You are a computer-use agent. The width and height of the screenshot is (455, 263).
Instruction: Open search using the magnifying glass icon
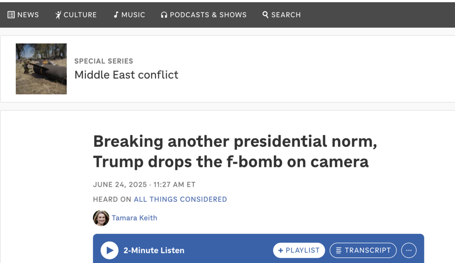point(265,14)
